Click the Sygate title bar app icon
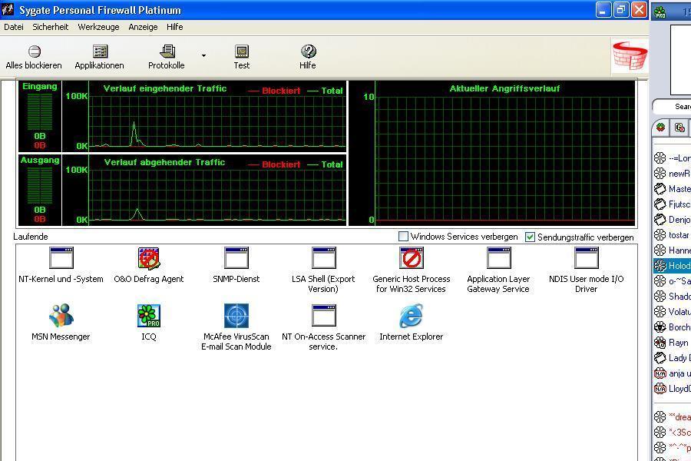The height and width of the screenshot is (461, 691). [8, 9]
